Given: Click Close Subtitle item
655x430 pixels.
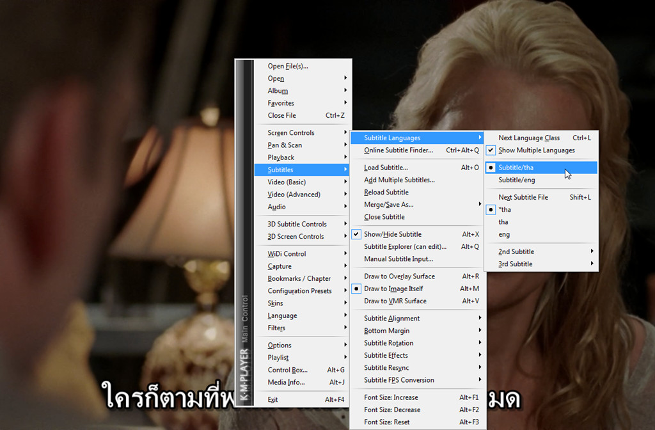Looking at the screenshot, I should 416,217.
